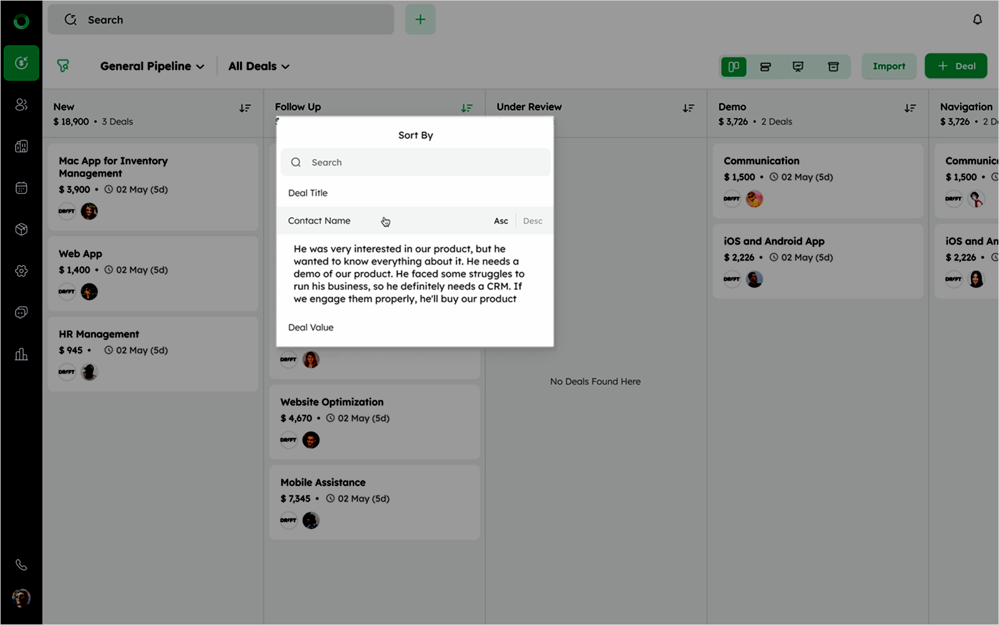Open the calendar icon in sidebar
The image size is (999, 625).
coord(21,188)
